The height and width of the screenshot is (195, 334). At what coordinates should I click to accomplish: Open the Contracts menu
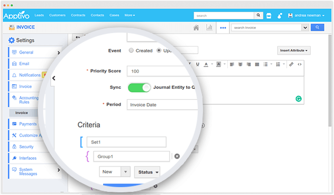[78, 15]
